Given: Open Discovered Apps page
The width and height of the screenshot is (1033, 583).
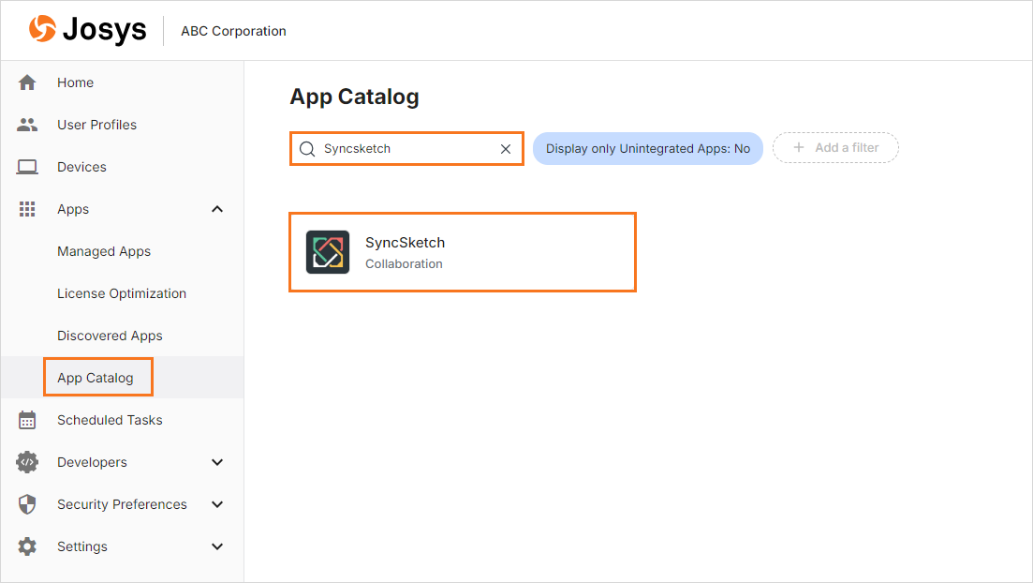Looking at the screenshot, I should click(110, 336).
